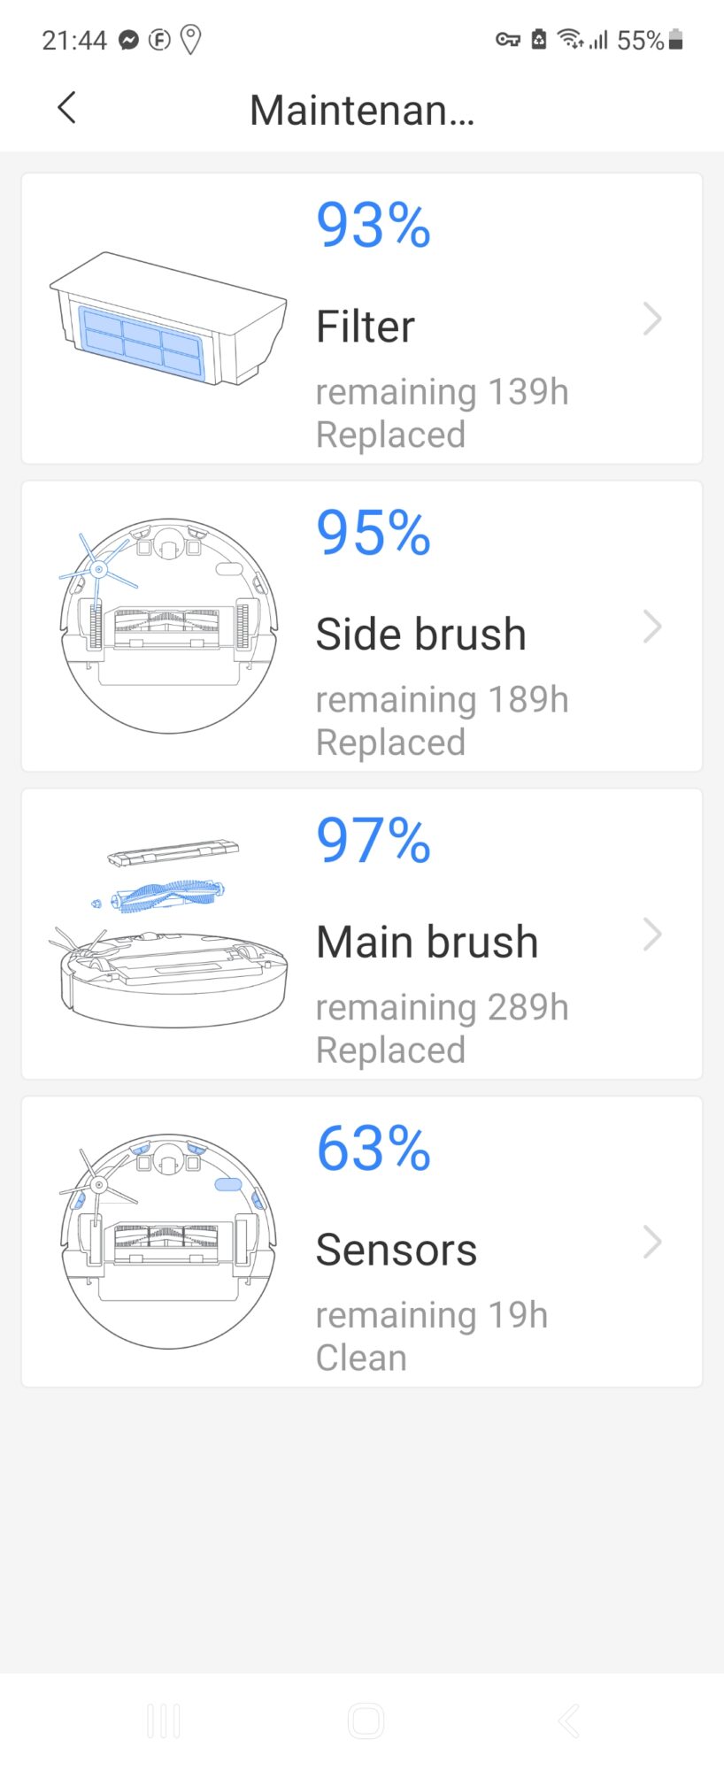Tap the filter illustration image
This screenshot has width=724, height=1770.
(x=168, y=319)
